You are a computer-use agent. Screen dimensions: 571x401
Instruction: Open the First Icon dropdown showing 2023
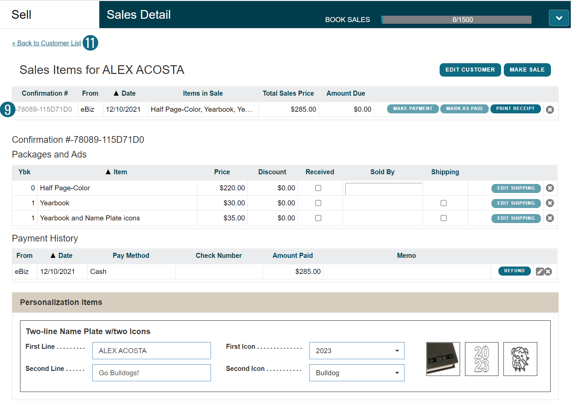(x=356, y=351)
